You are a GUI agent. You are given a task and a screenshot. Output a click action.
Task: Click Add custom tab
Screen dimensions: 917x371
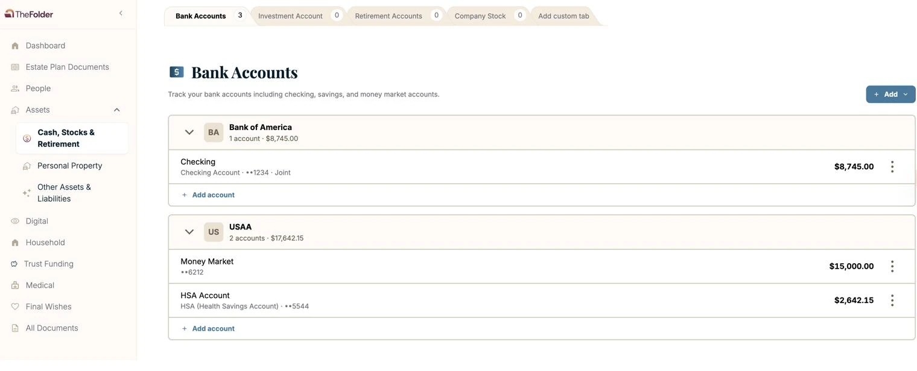[563, 16]
